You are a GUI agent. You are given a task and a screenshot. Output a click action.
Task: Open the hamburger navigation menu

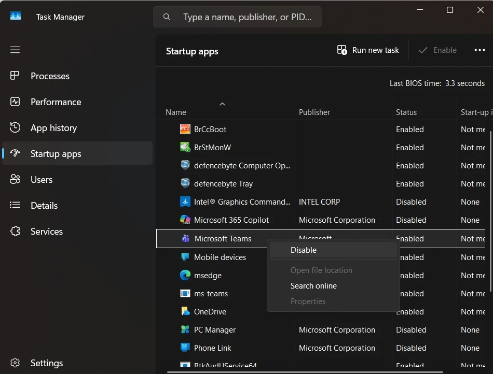(15, 50)
